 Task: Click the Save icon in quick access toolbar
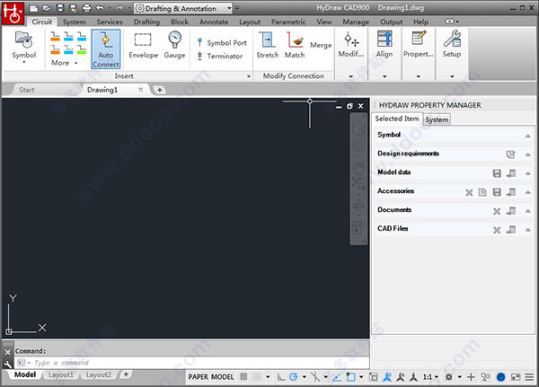coord(60,8)
